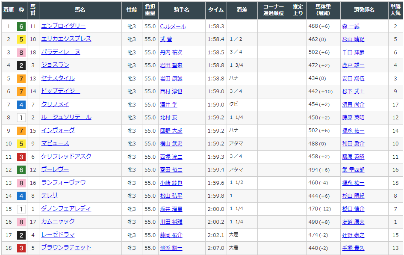Click pink frame 8 badge beside パラディレーヌ
The height and width of the screenshot is (255, 404).
pos(21,53)
